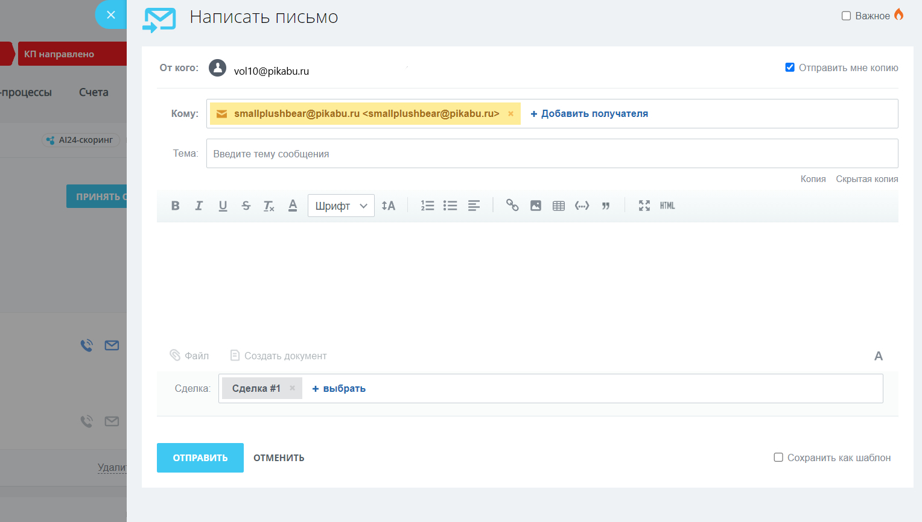Open the text color picker
The width and height of the screenshot is (922, 522).
pos(293,206)
